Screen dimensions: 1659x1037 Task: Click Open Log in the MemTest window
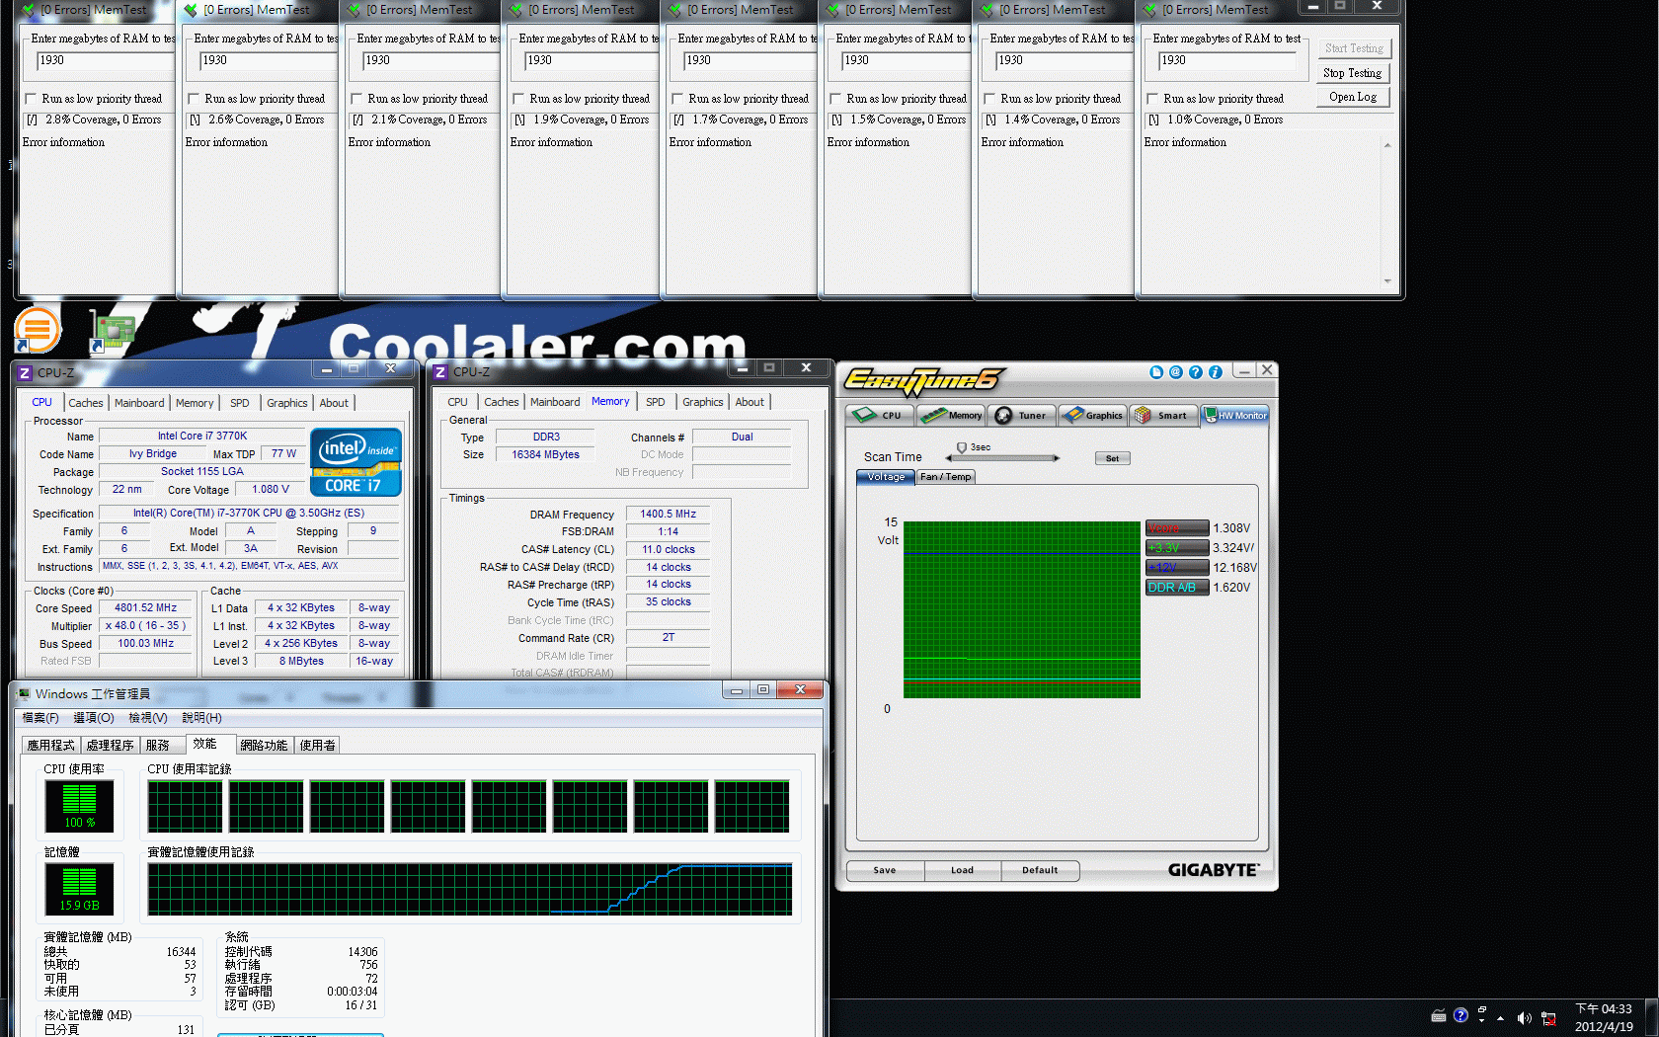pos(1353,97)
